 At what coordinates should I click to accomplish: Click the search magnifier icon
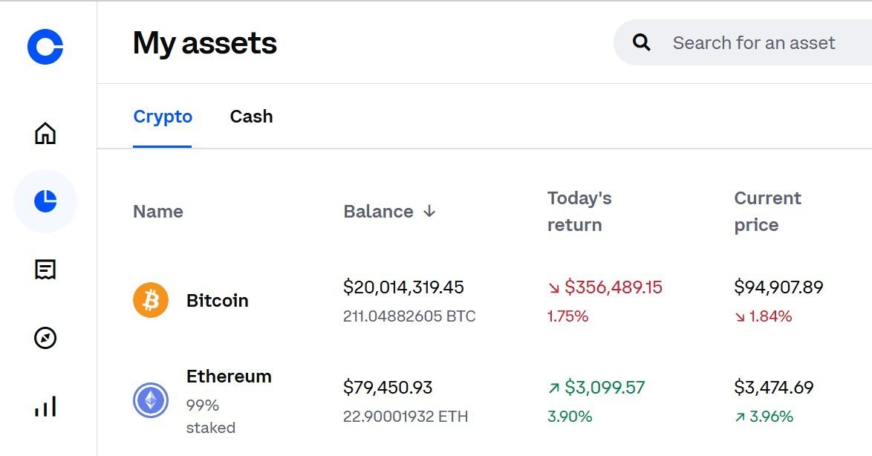point(641,42)
